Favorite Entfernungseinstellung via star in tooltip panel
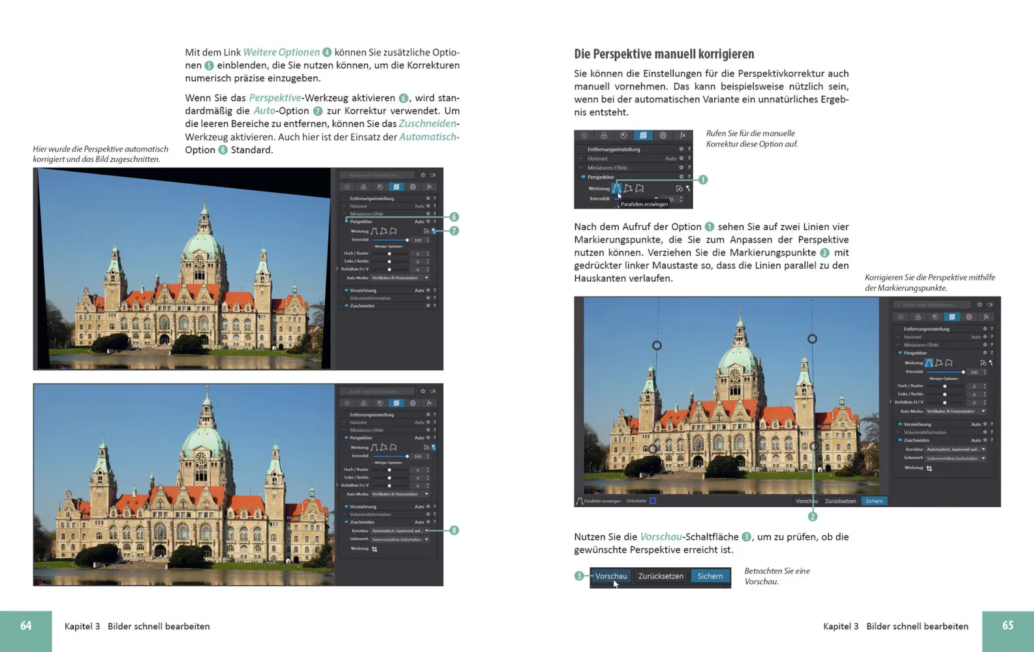The width and height of the screenshot is (1034, 652). (681, 149)
